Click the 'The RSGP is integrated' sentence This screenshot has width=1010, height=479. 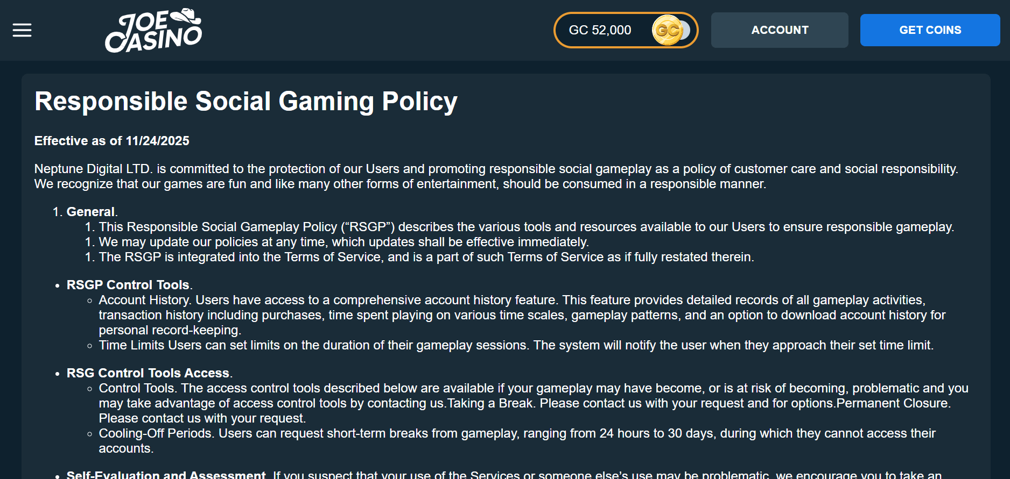(426, 257)
